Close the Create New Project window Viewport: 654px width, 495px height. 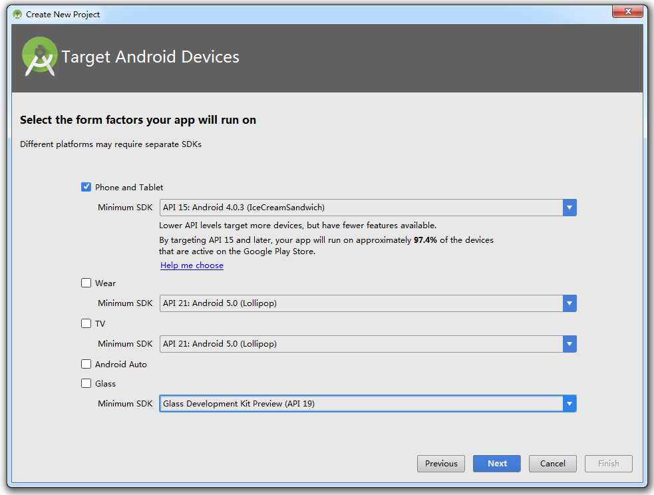pyautogui.click(x=628, y=11)
